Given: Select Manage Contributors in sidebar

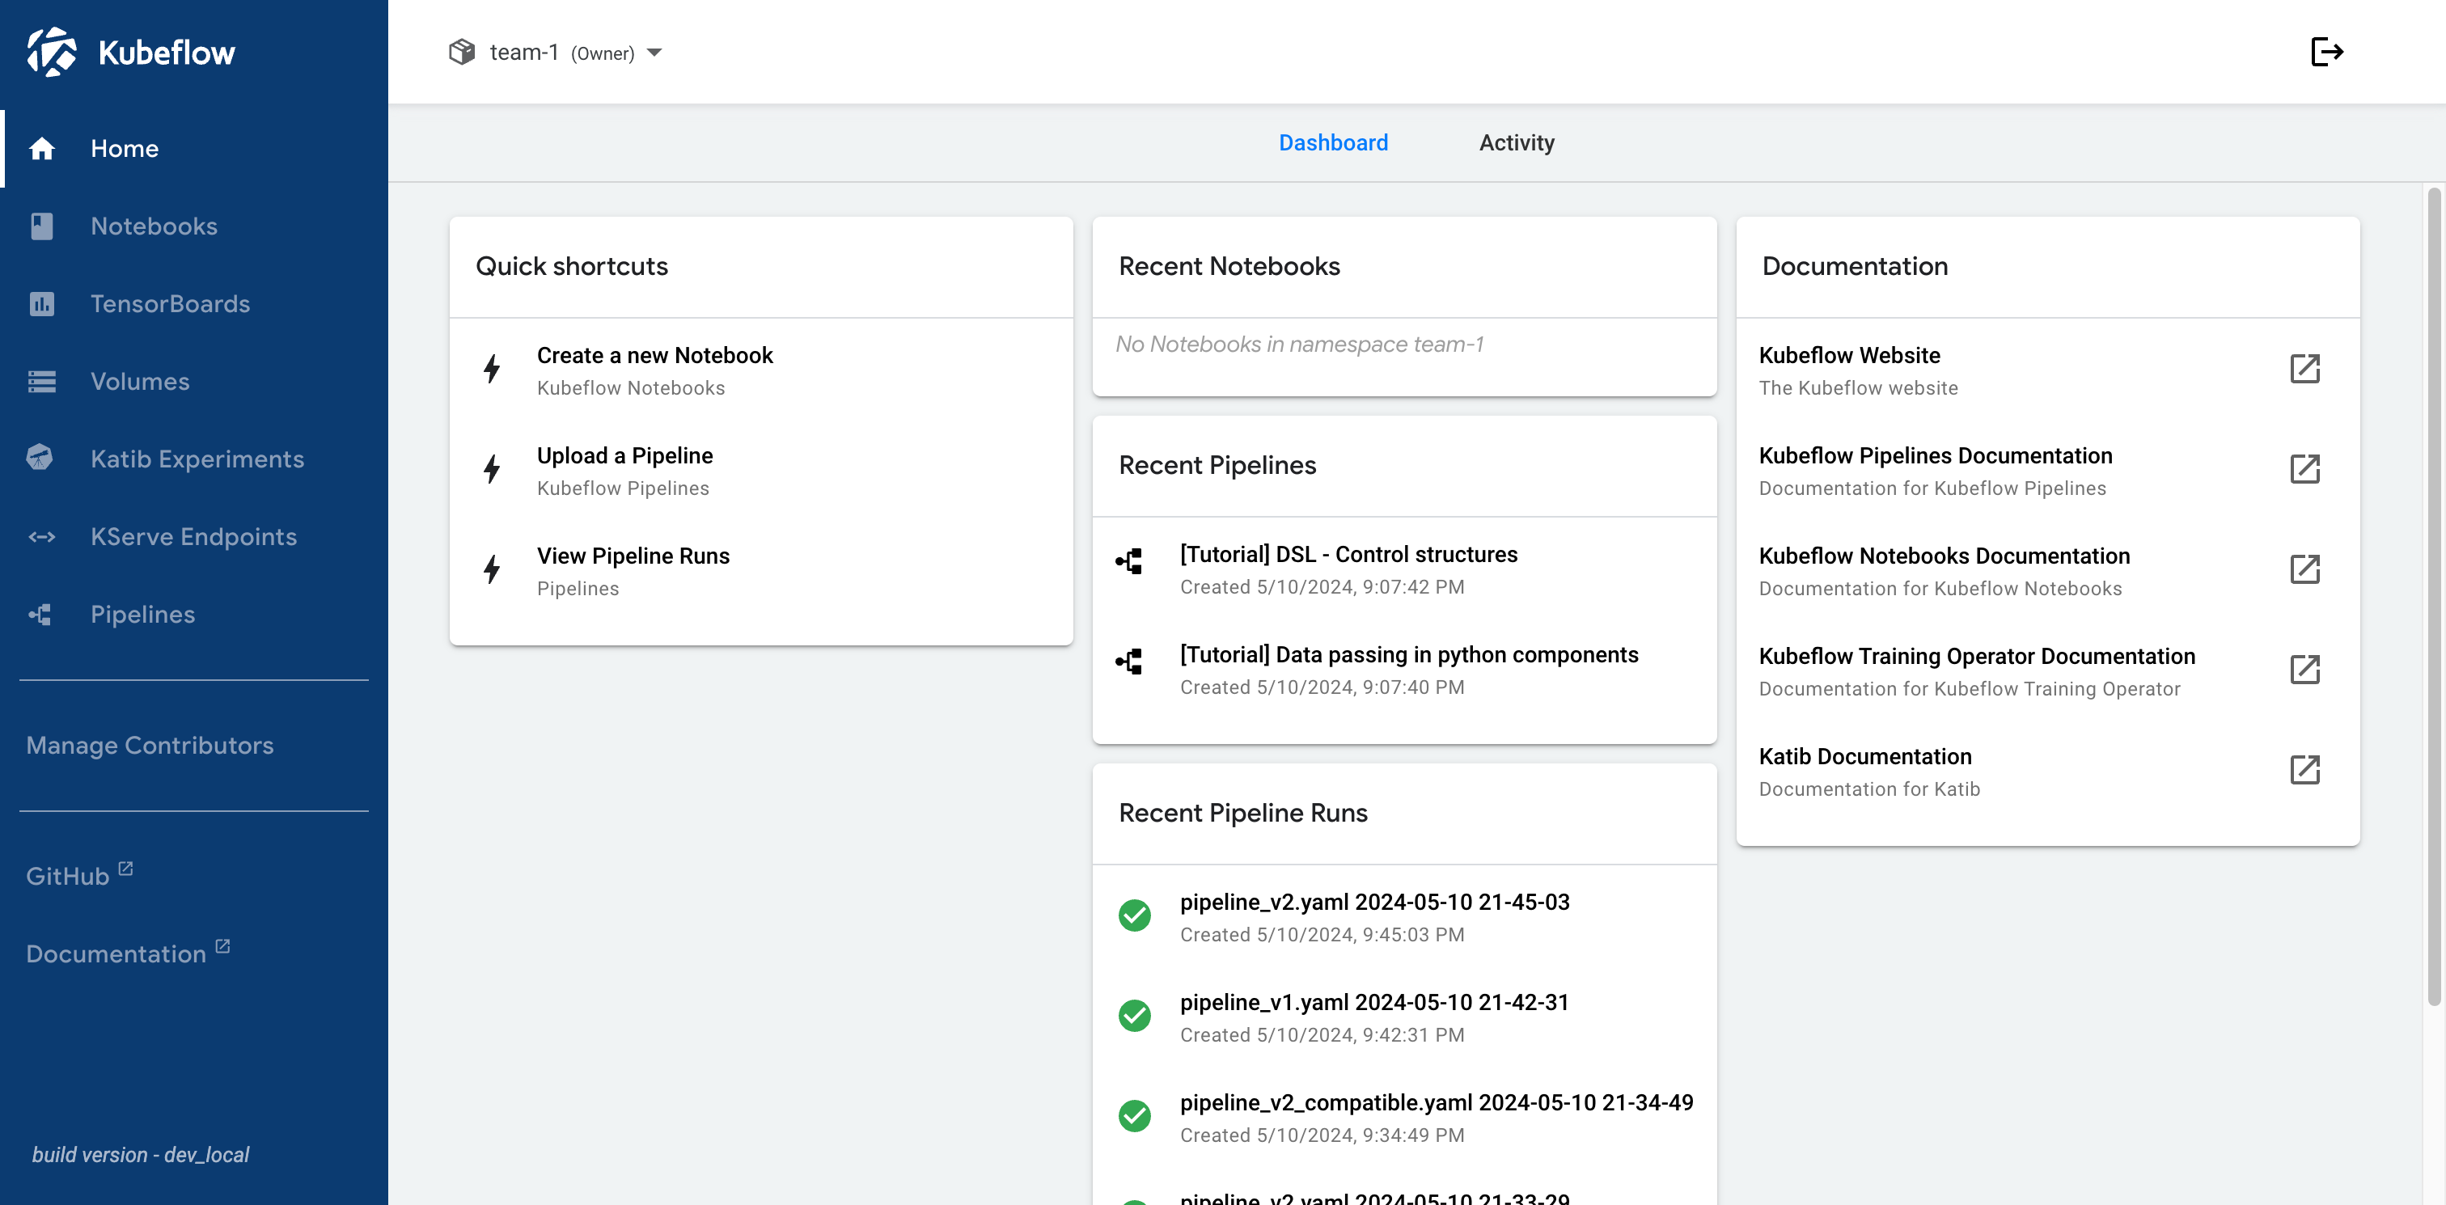Looking at the screenshot, I should pos(151,745).
